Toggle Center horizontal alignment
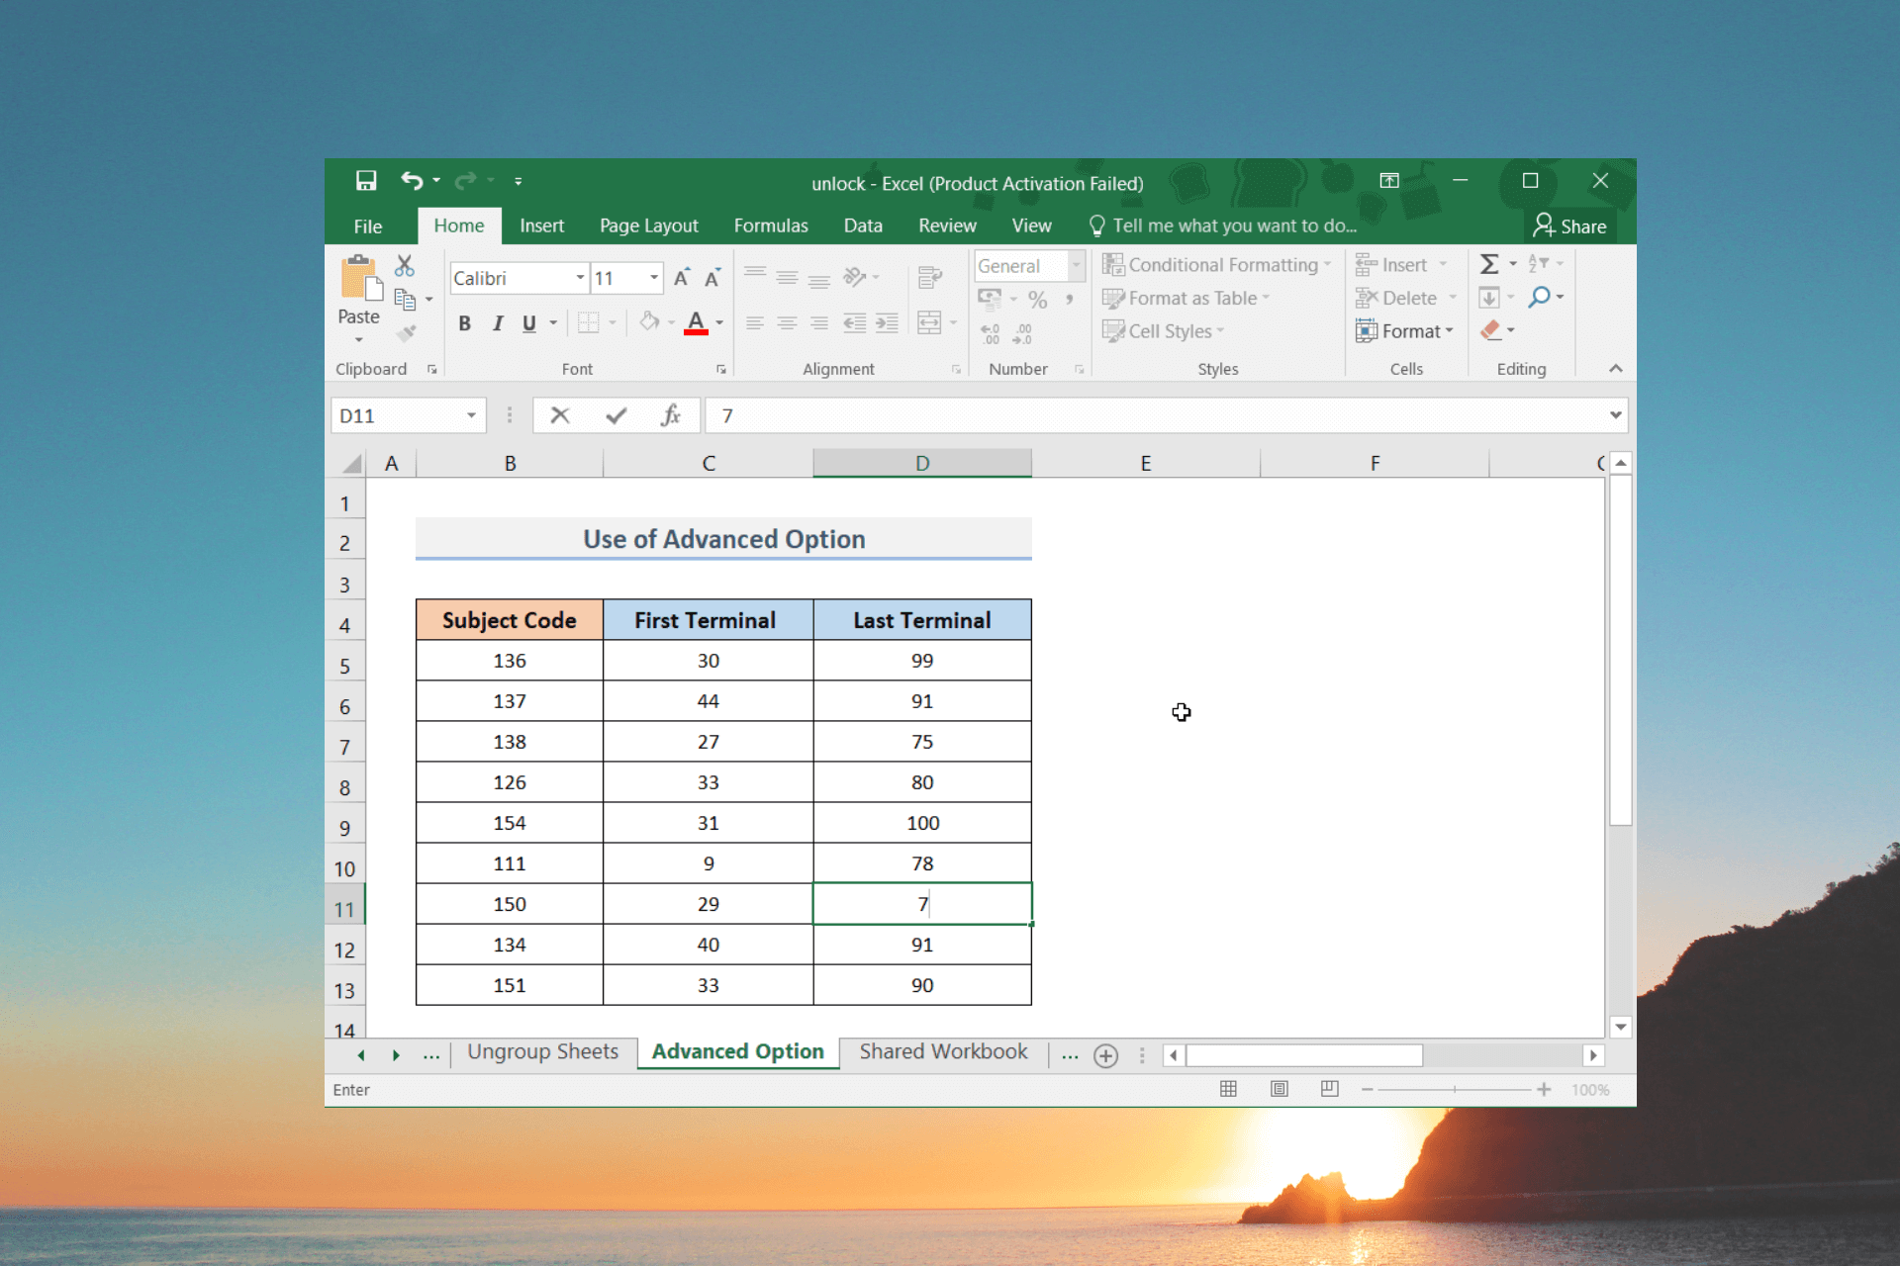Image resolution: width=1900 pixels, height=1266 pixels. (x=787, y=322)
